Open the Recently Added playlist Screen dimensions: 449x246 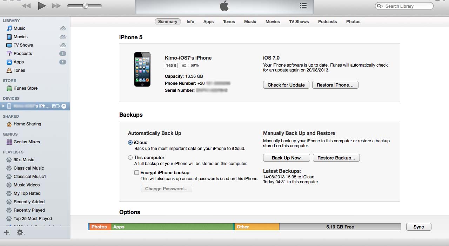(29, 202)
